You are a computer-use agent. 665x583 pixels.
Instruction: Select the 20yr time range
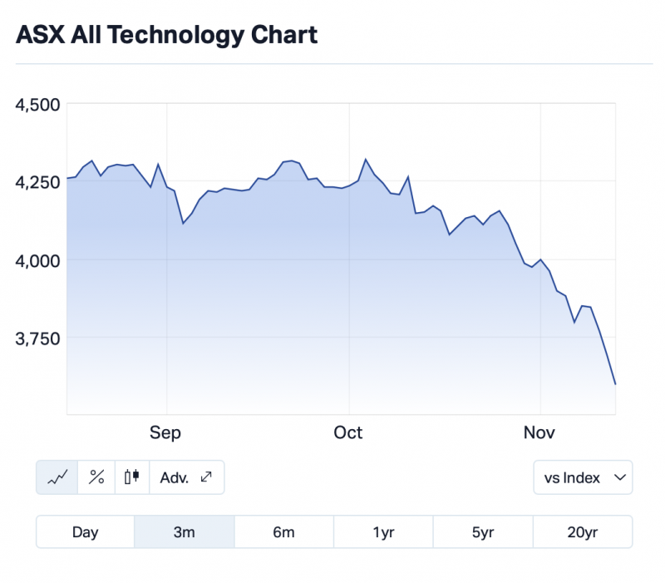582,532
